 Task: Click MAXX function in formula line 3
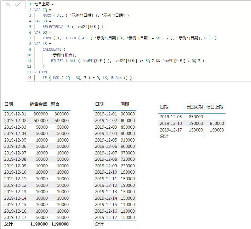47,15
